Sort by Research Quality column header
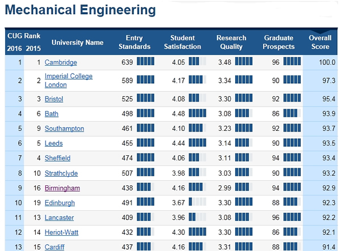Screen dimensions: 340x251 pos(231,42)
